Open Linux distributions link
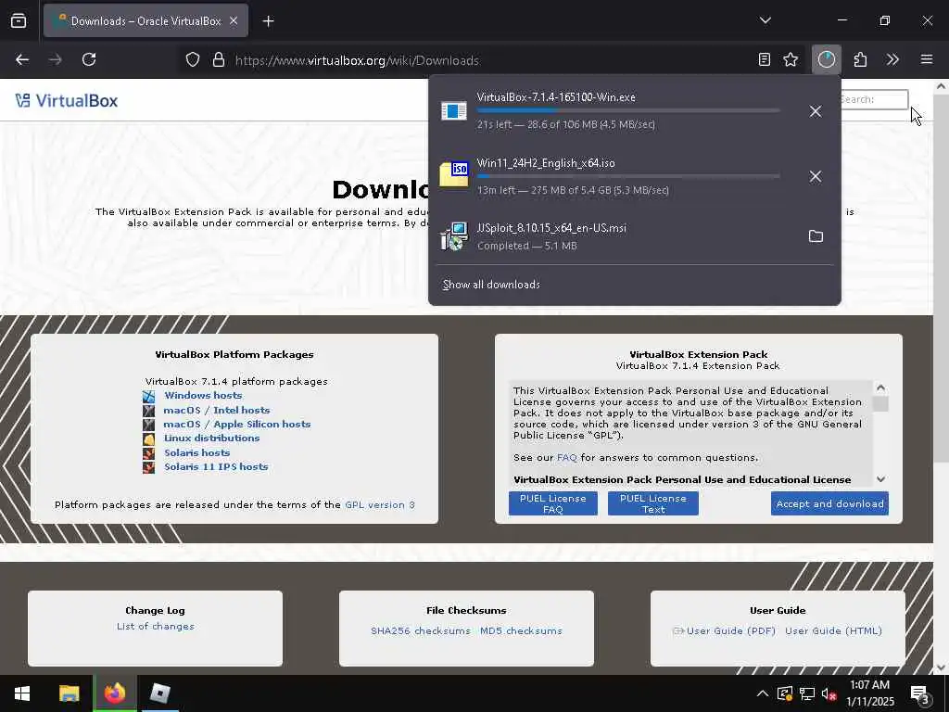The image size is (949, 712). pyautogui.click(x=212, y=438)
